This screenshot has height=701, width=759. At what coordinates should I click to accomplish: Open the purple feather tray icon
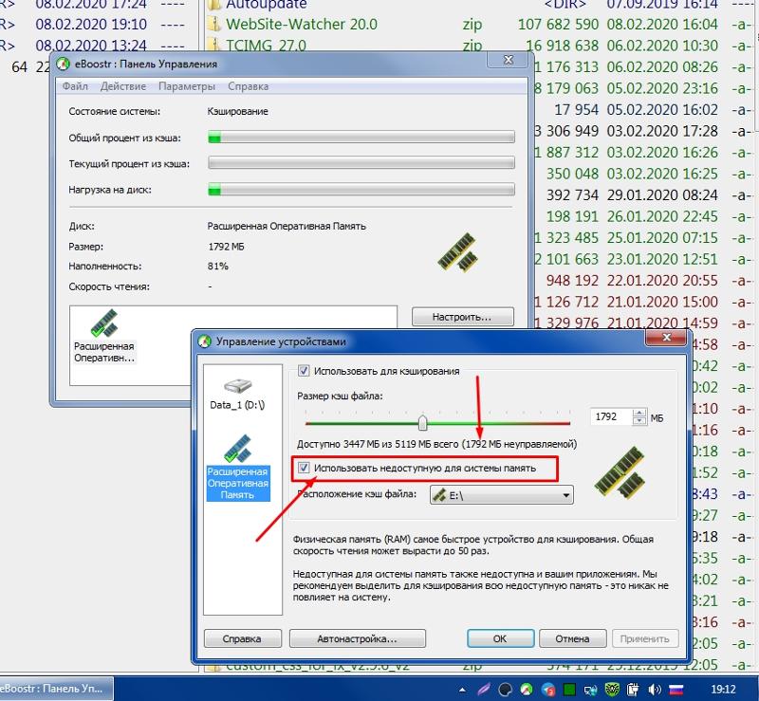click(x=484, y=689)
